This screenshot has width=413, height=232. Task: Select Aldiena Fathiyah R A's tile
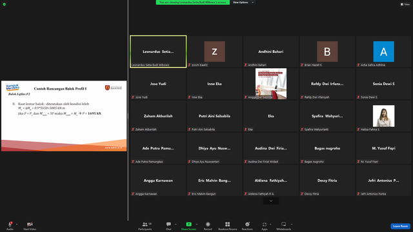[x=271, y=180]
